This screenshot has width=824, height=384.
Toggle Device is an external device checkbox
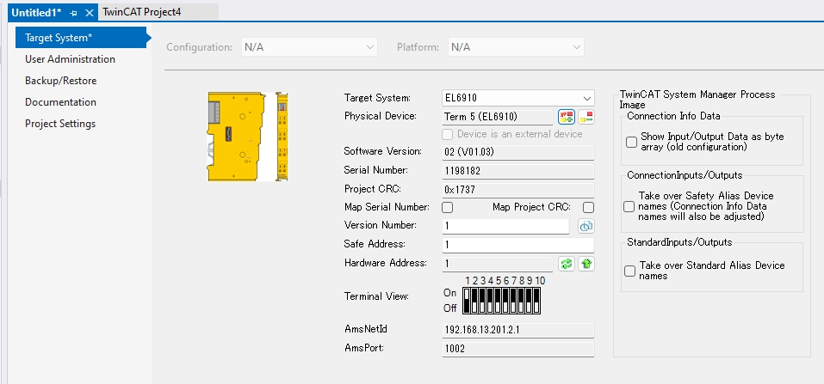447,134
